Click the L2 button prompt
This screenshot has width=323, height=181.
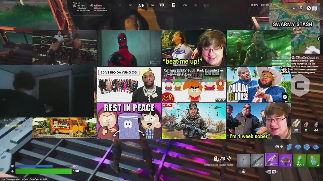click(x=269, y=172)
